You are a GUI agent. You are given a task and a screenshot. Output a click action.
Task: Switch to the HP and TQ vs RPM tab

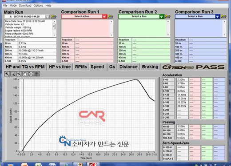pos(25,67)
